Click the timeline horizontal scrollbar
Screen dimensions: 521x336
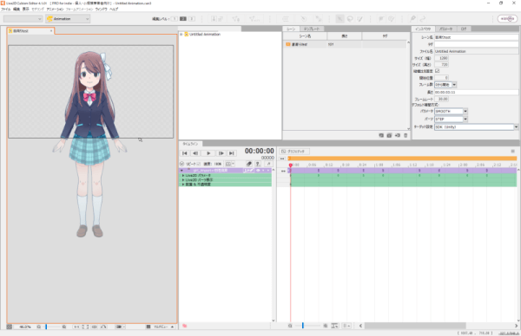pyautogui.click(x=415, y=326)
